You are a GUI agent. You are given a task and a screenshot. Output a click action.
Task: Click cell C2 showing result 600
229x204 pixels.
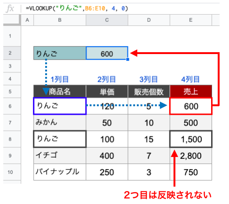pos(107,53)
